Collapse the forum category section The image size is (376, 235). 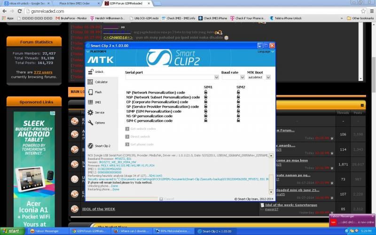pyautogui.click(x=362, y=105)
